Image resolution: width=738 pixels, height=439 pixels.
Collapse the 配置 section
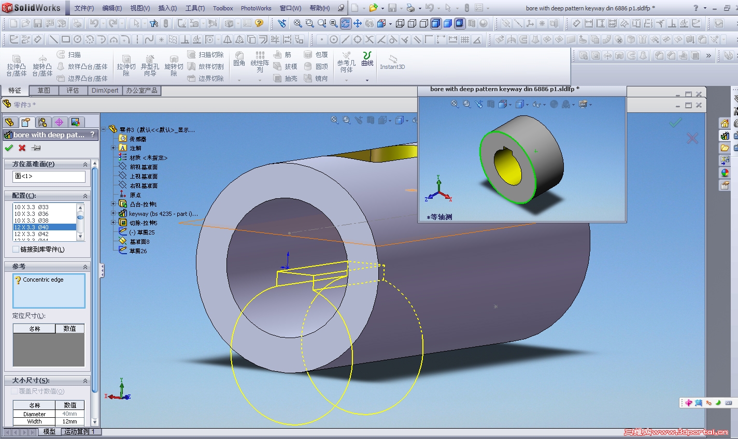coord(86,196)
